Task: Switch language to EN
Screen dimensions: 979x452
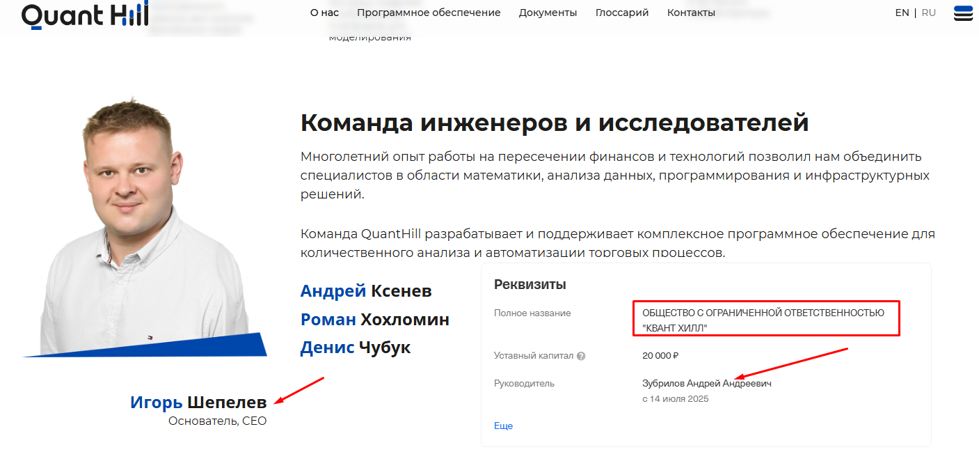Action: click(902, 13)
